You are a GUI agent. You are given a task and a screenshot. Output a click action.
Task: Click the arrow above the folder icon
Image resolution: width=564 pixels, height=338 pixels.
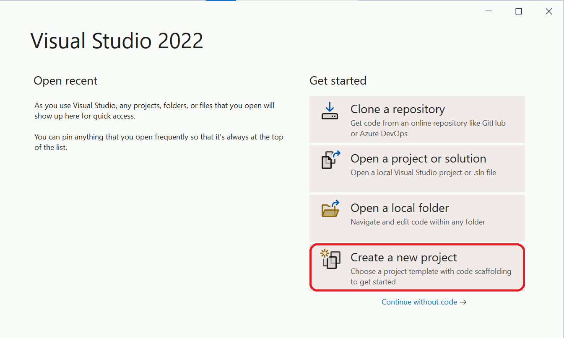tap(335, 203)
